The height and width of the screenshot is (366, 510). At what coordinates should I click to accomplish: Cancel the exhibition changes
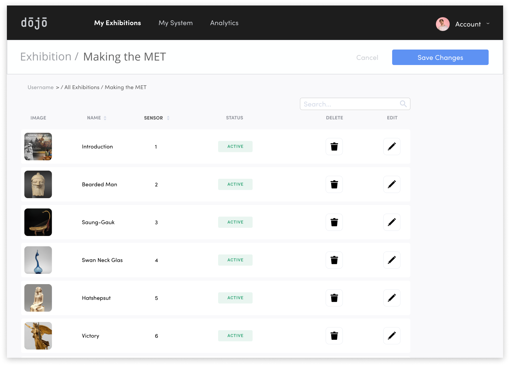367,58
